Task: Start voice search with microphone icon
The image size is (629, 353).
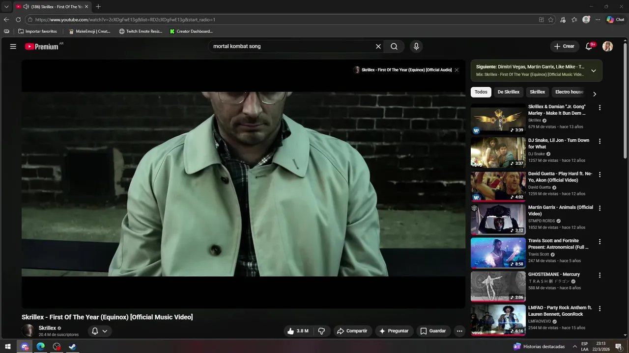Action: click(x=416, y=47)
